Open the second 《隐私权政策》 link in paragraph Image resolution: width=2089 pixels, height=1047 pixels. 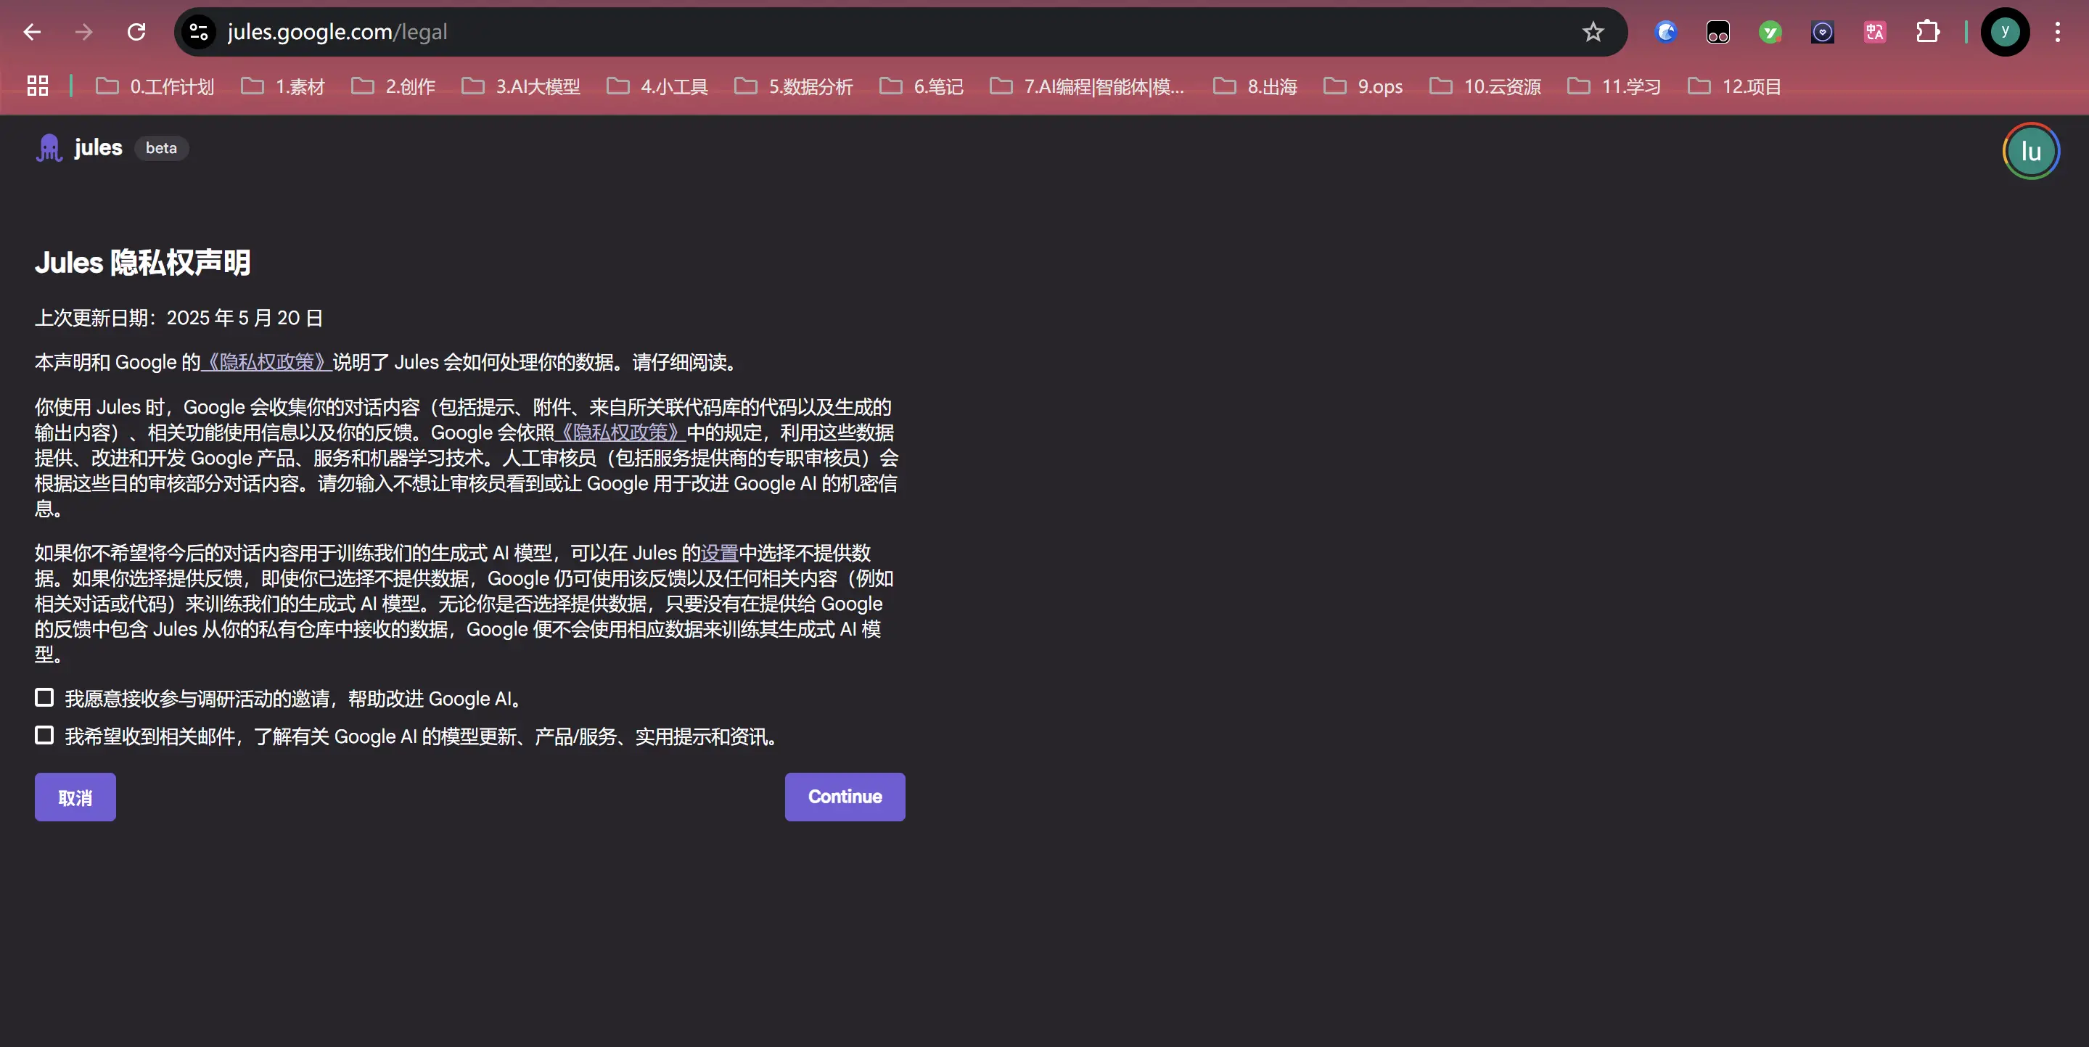(620, 432)
